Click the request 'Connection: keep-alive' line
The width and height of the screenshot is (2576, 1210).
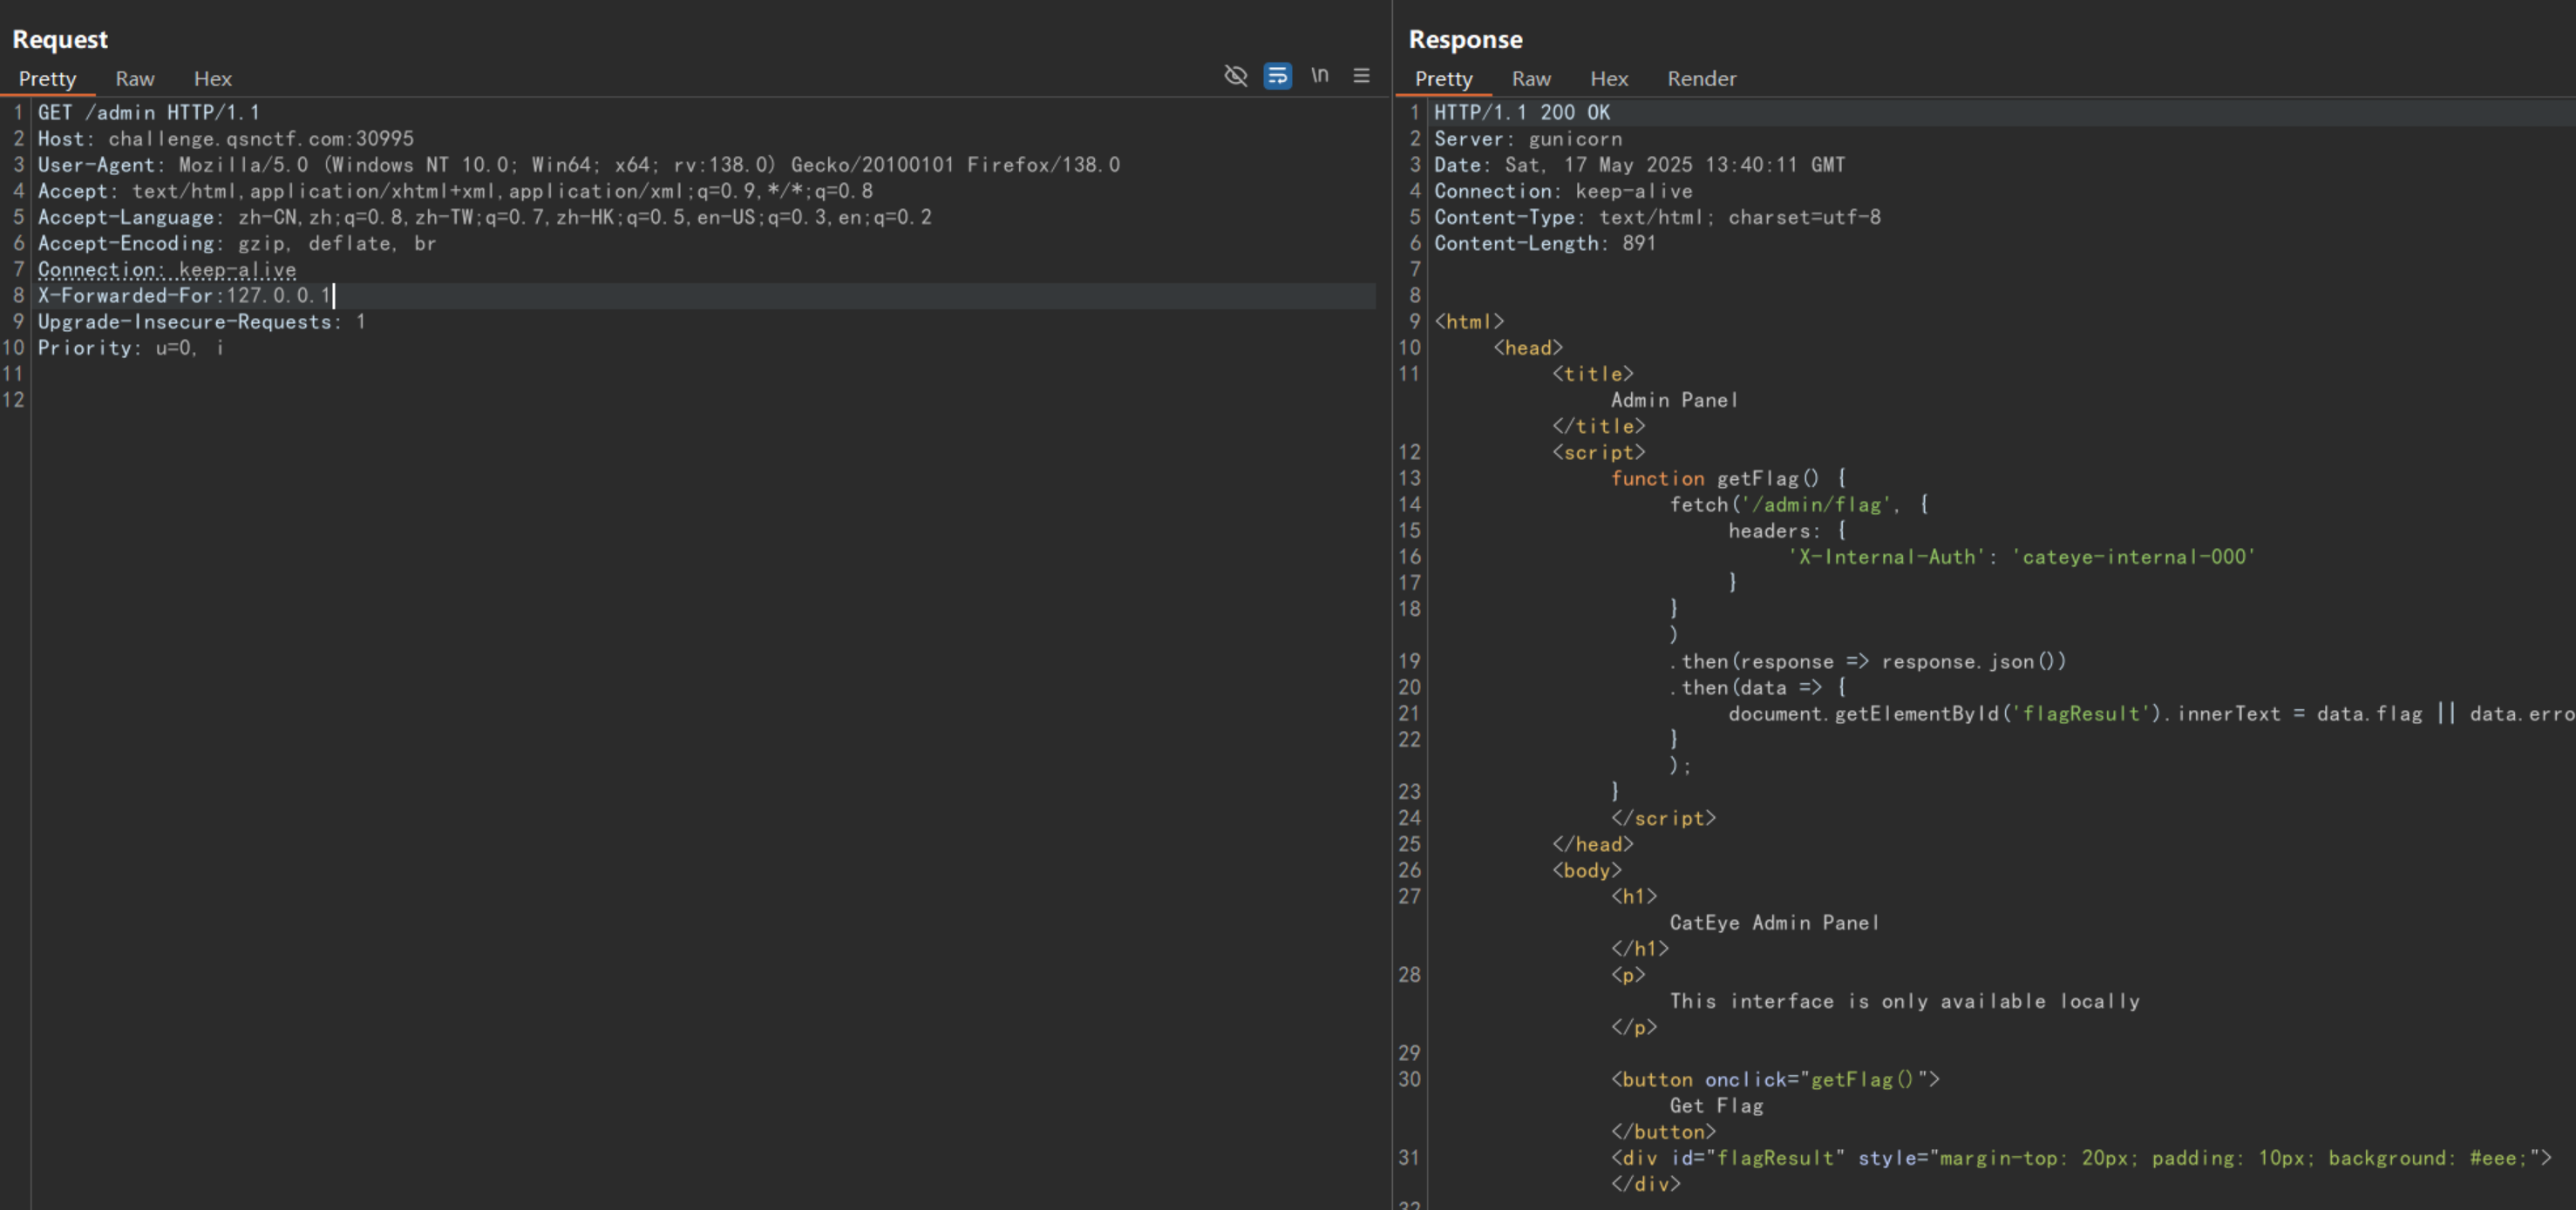click(167, 269)
